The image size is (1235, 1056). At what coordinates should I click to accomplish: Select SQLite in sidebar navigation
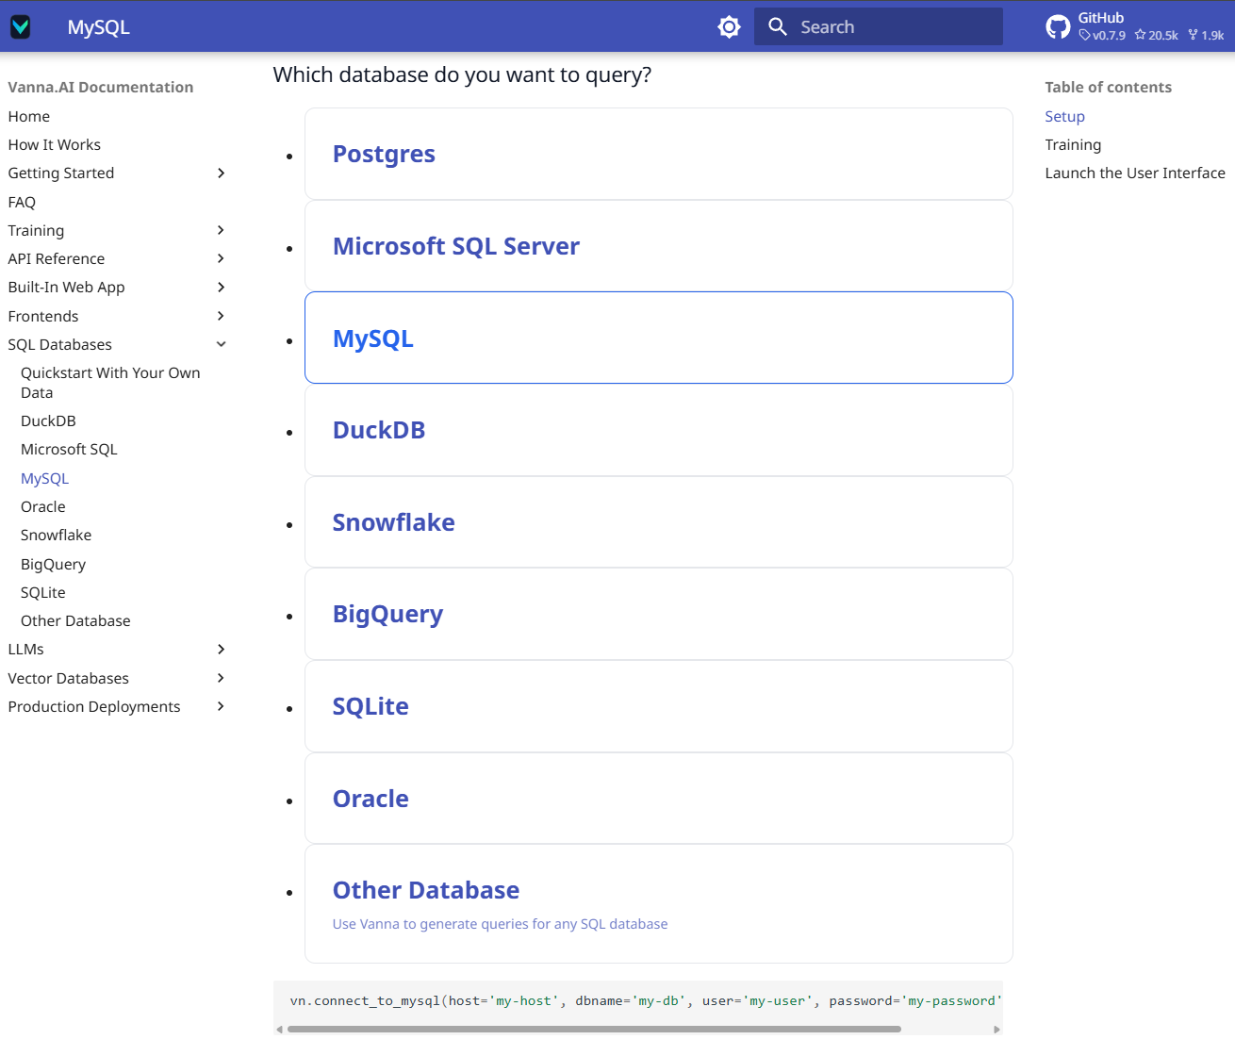tap(43, 592)
